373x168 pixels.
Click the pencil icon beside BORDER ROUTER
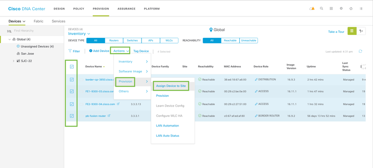click(x=256, y=116)
